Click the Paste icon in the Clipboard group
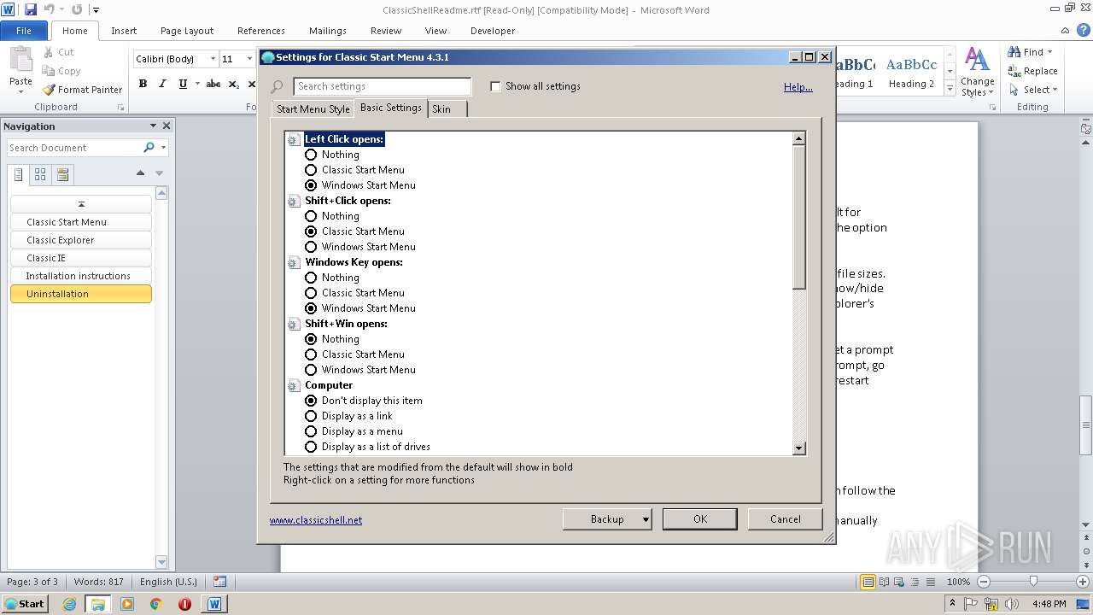 (20, 60)
